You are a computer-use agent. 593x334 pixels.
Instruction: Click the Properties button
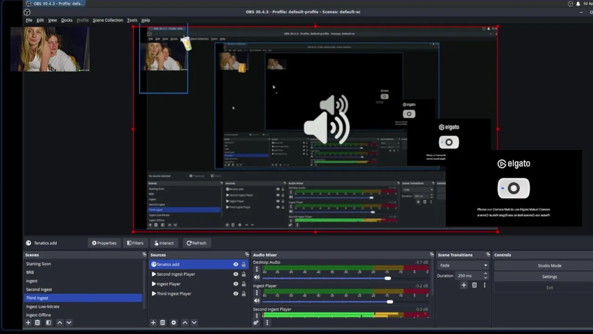[104, 243]
